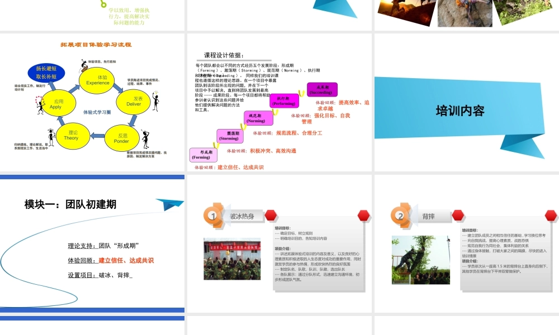559x335 pixels.
Task: Click the 体验 Experience yellow circle
Action: (97, 80)
